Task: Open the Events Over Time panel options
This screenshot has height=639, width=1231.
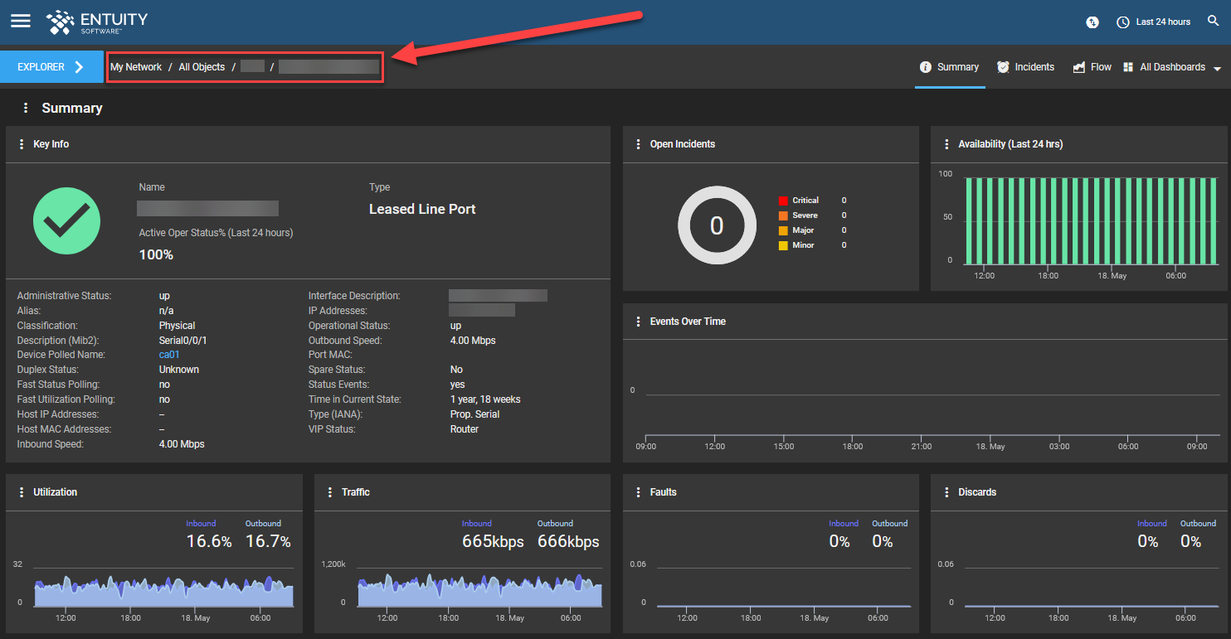Action: tap(638, 322)
